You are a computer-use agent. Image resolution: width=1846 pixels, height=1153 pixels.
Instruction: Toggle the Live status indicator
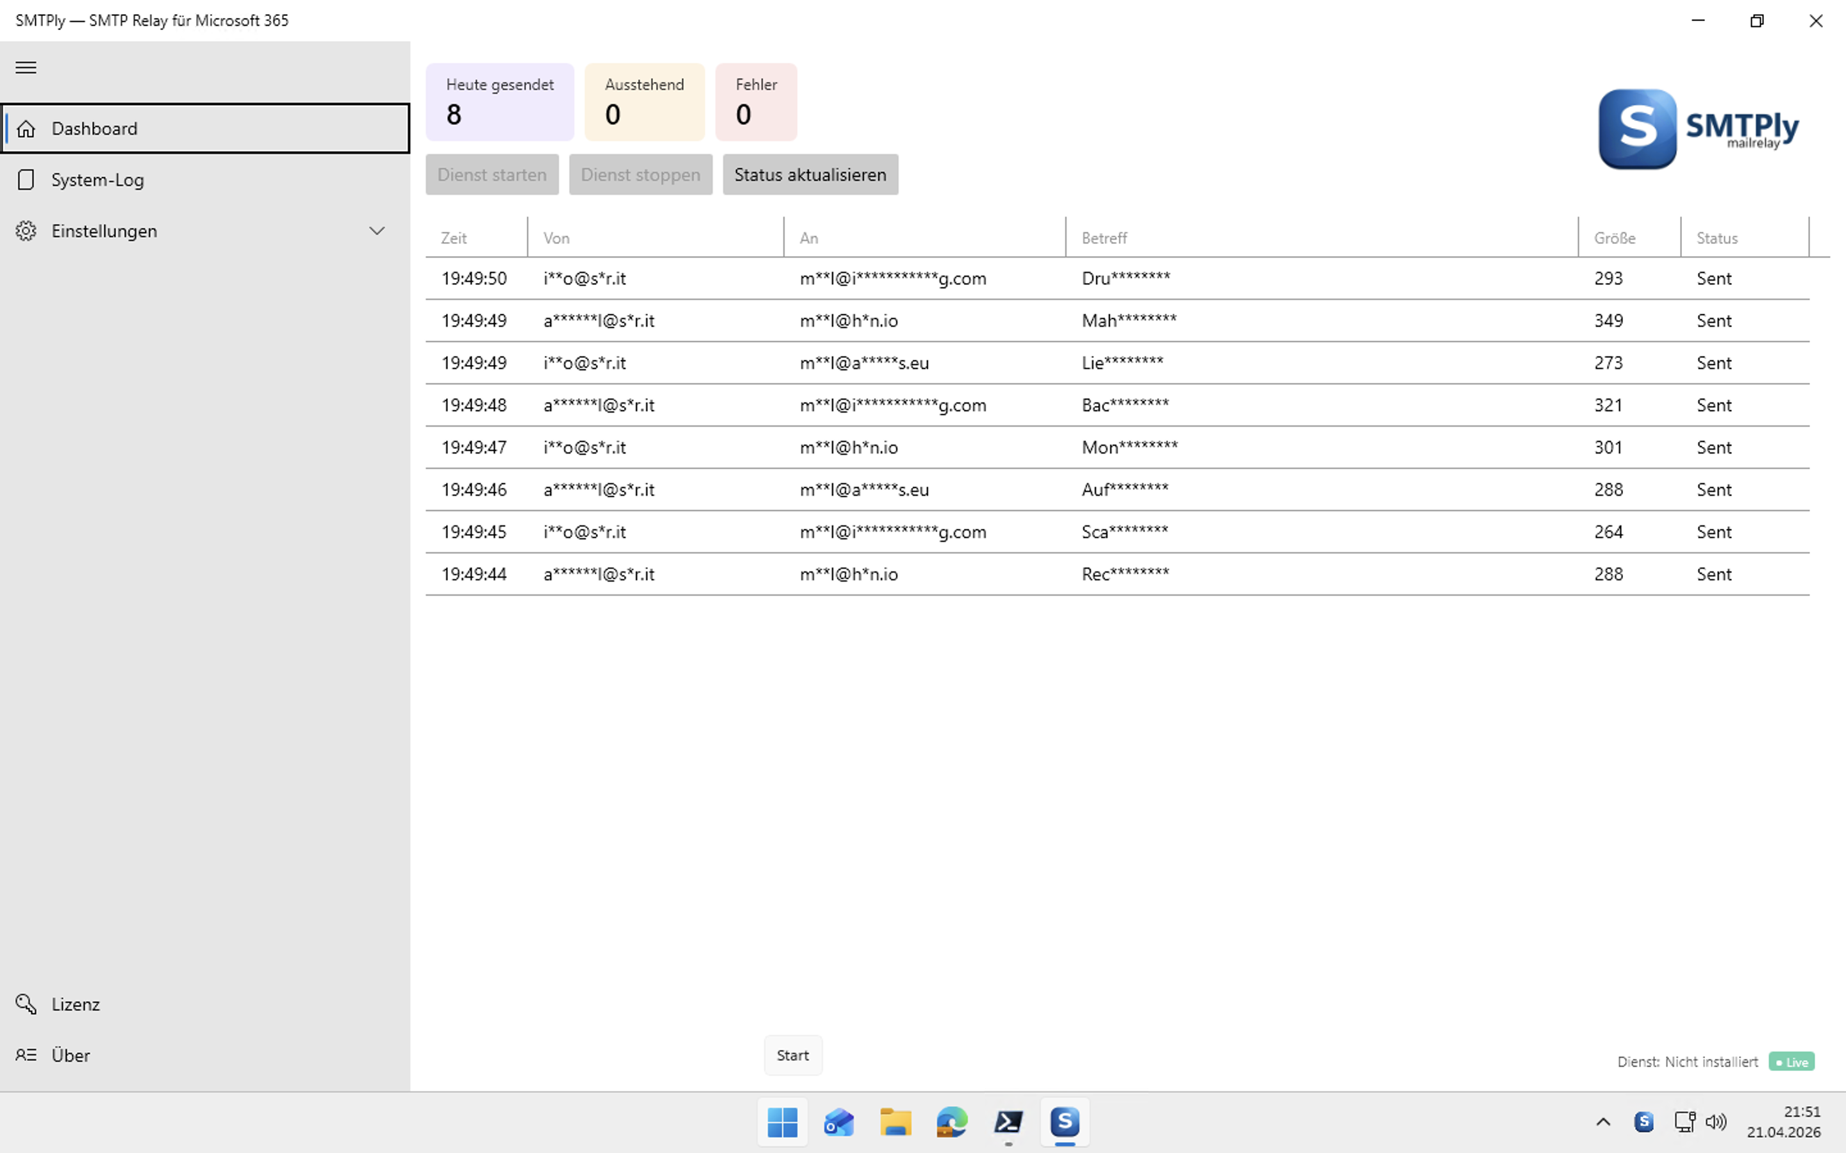(1792, 1061)
